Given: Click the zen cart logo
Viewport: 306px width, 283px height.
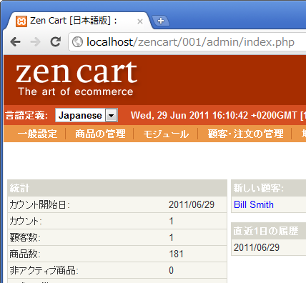Looking at the screenshot, I should coord(76,72).
